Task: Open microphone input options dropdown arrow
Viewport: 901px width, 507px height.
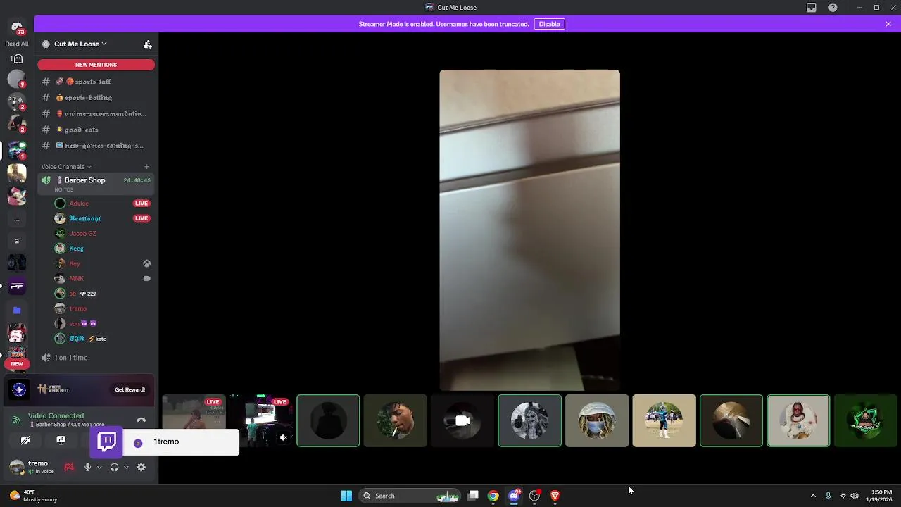Action: (99, 467)
